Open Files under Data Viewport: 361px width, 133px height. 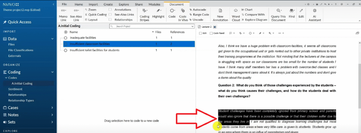(12, 44)
